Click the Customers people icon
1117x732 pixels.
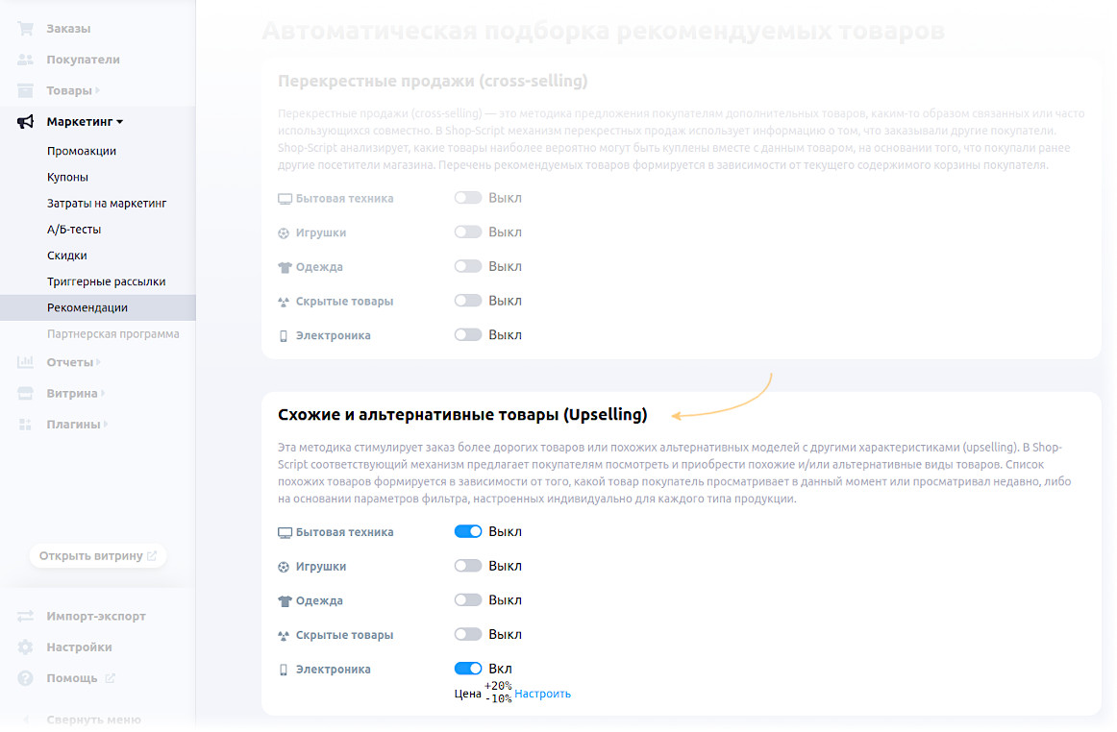point(26,60)
